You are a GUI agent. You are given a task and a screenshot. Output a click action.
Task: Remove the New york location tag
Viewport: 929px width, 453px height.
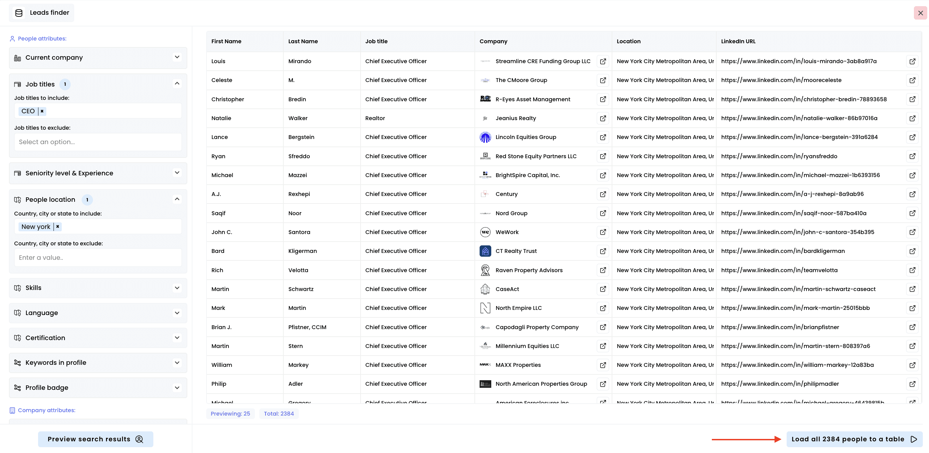[x=58, y=226]
